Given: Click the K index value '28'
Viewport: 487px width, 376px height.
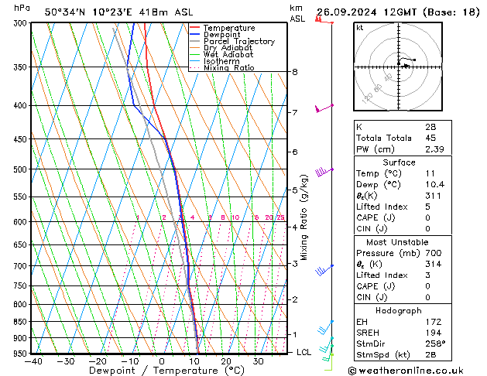Looking at the screenshot, I should (x=430, y=127).
